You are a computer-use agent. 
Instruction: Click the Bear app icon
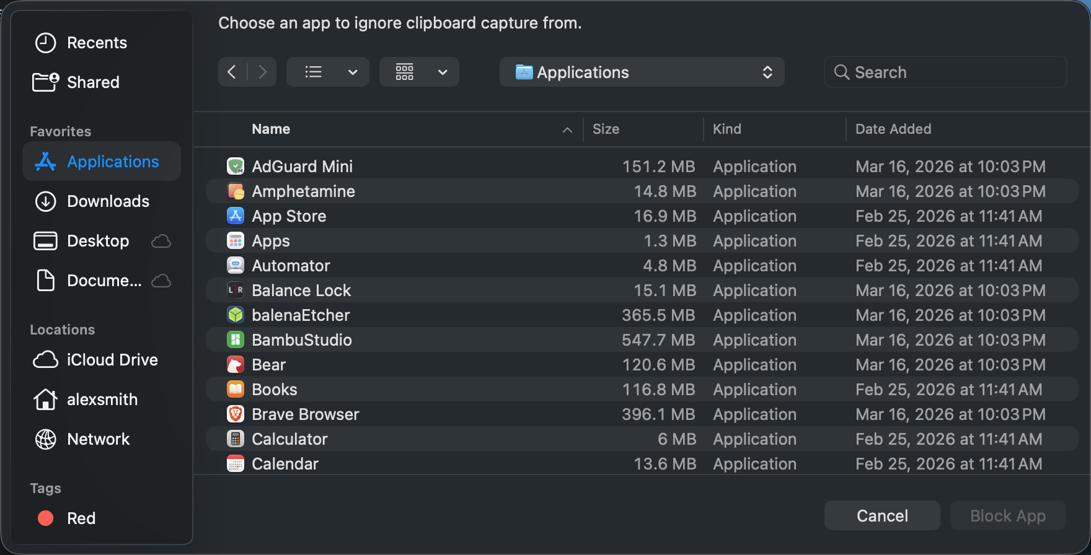click(x=236, y=364)
